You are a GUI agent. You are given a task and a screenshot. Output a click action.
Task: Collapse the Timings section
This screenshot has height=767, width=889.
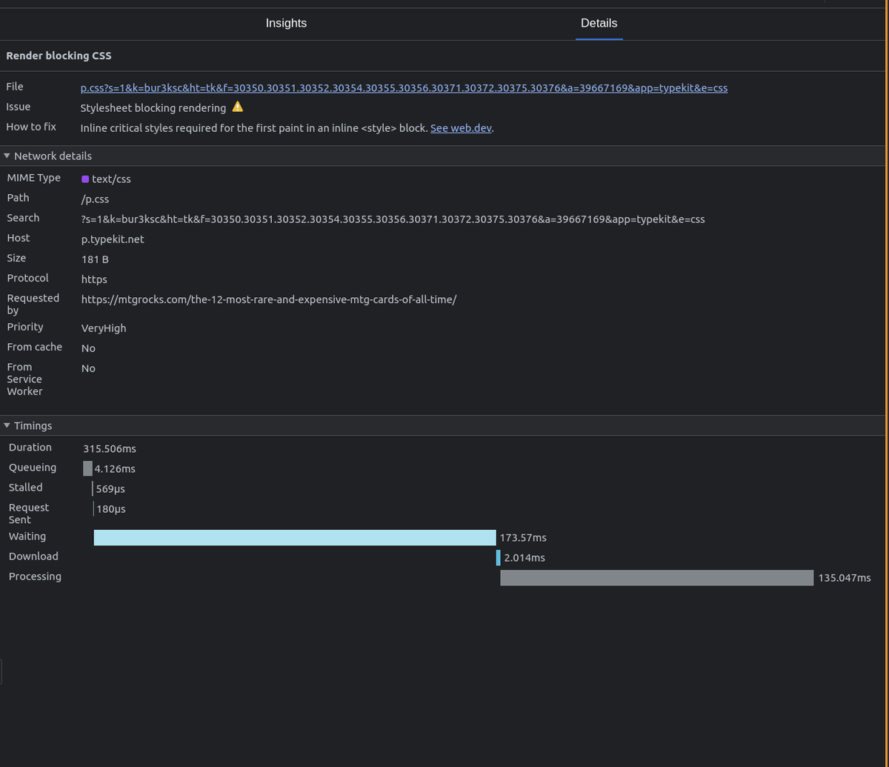(x=7, y=425)
